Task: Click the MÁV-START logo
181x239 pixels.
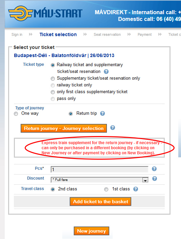Action: pyautogui.click(x=45, y=14)
